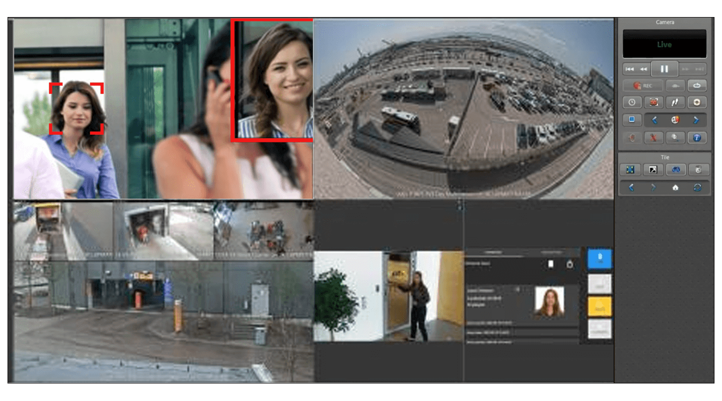722x401 pixels.
Task: Fast forward the camera footage
Action: pyautogui.click(x=685, y=69)
